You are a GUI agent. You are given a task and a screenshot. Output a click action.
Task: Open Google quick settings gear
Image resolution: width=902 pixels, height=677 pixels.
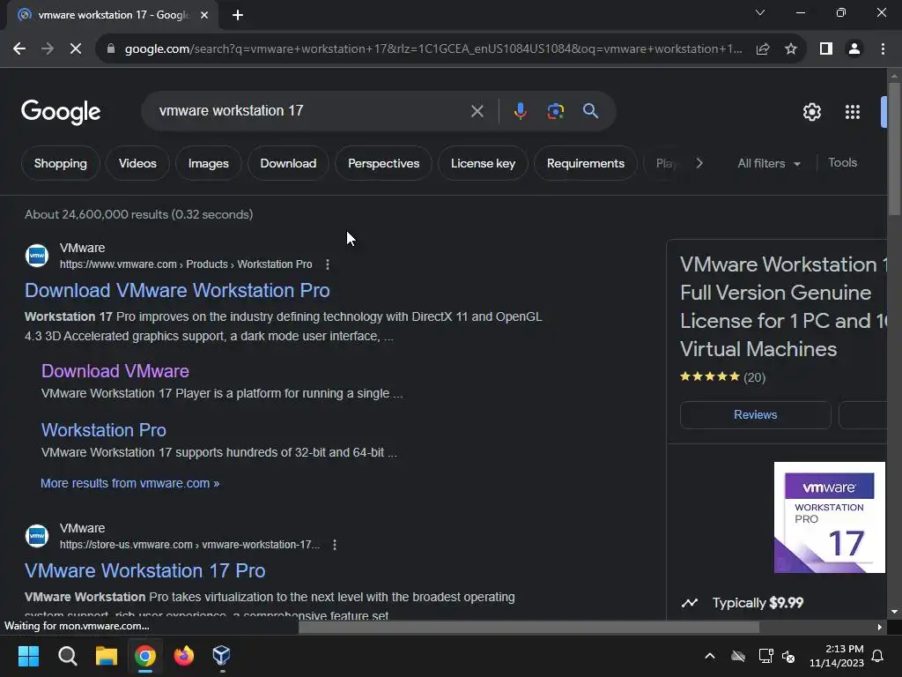click(x=811, y=112)
